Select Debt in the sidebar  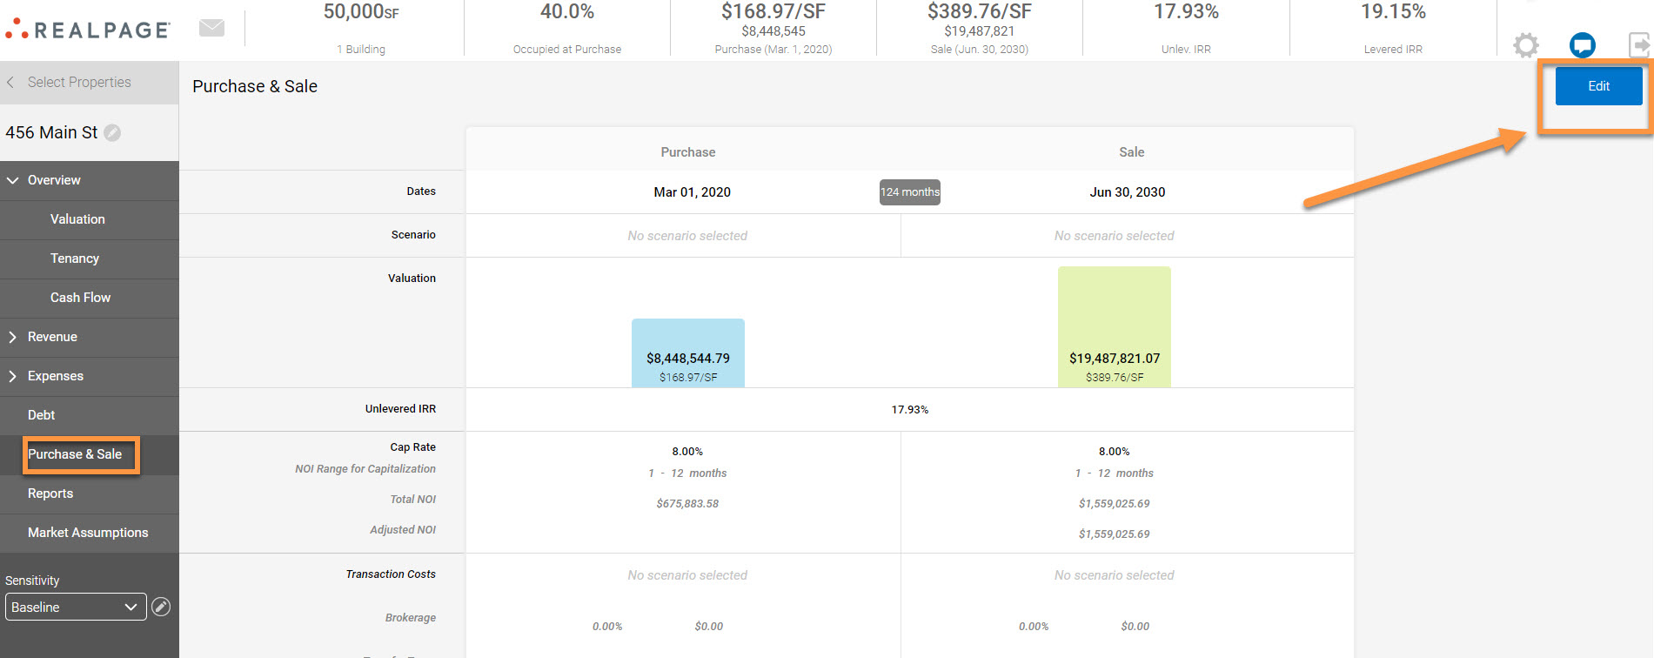[41, 415]
